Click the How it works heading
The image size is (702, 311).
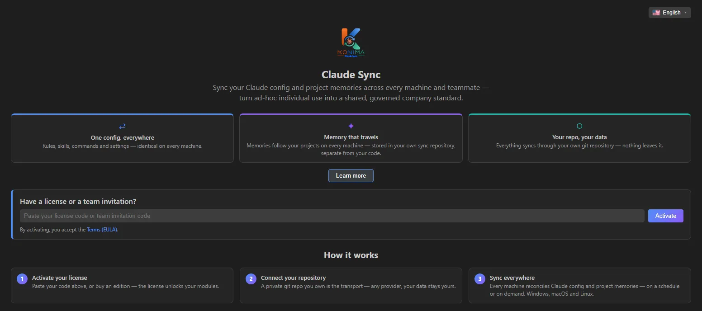point(351,255)
